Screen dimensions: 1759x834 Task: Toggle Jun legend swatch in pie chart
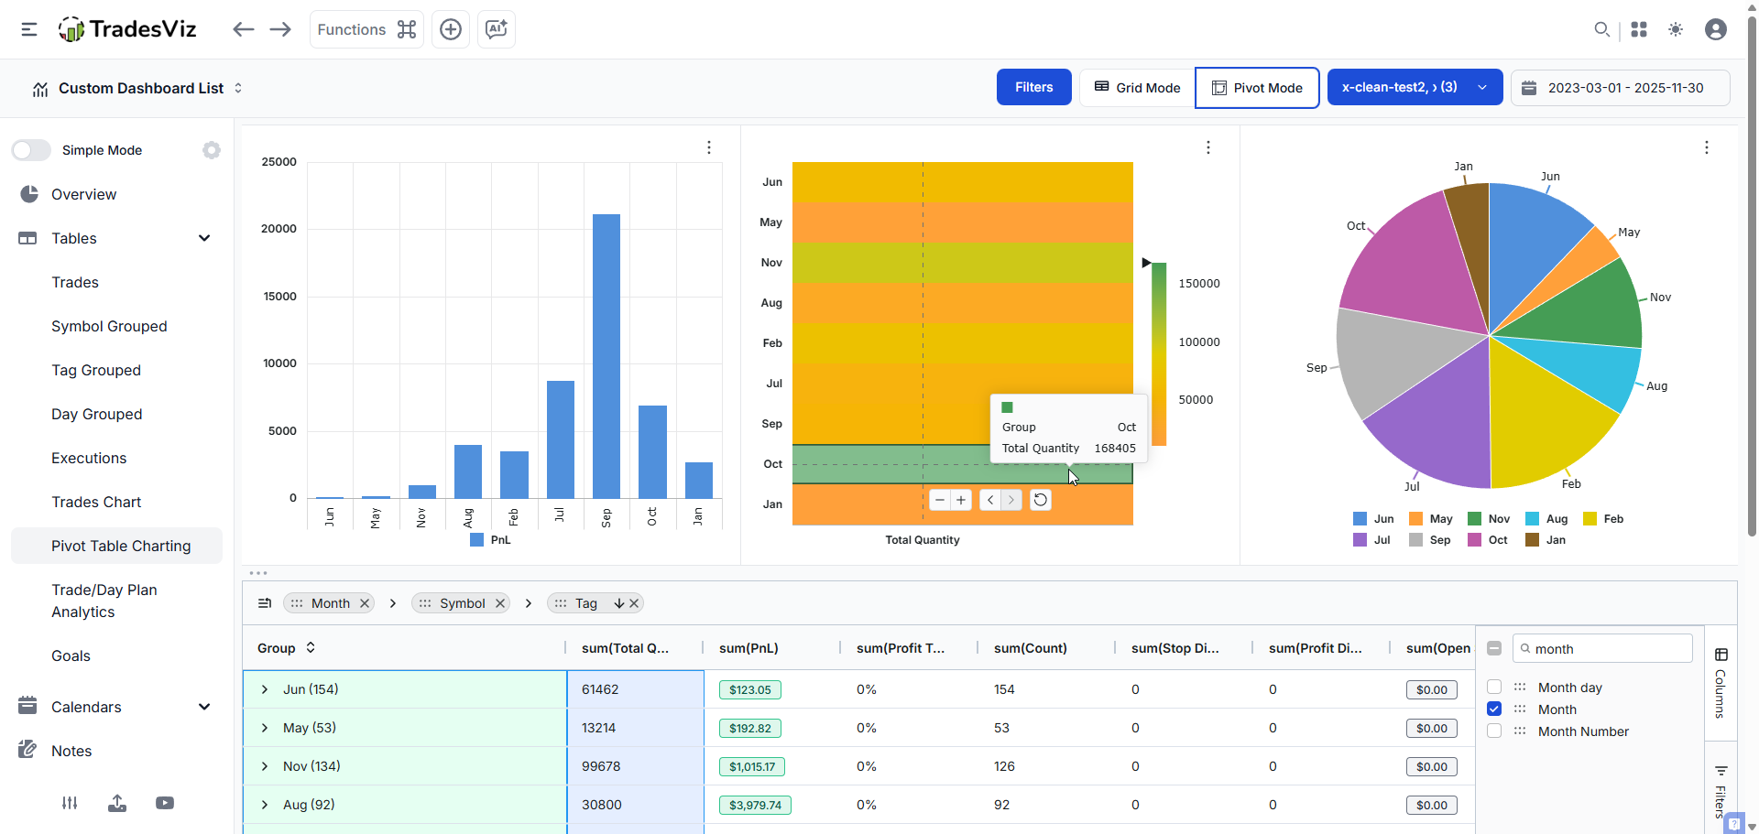tap(1360, 519)
